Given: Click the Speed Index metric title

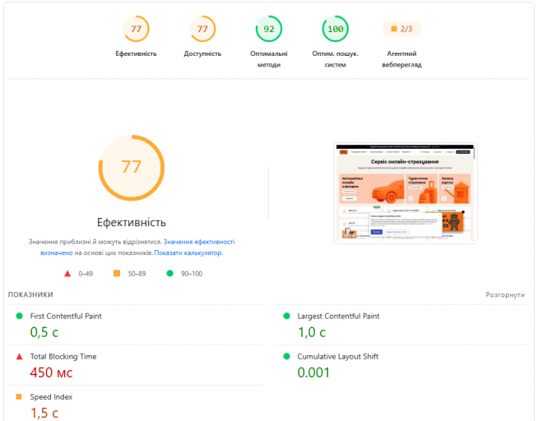Looking at the screenshot, I should pyautogui.click(x=51, y=396).
